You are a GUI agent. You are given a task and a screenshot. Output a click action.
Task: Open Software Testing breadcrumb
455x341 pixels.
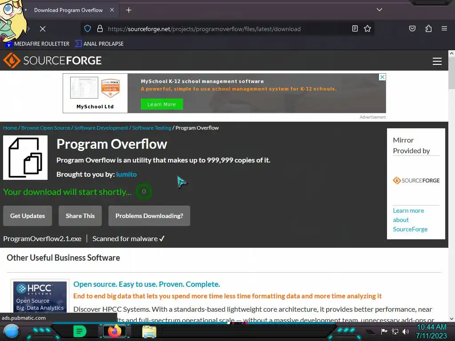152,128
